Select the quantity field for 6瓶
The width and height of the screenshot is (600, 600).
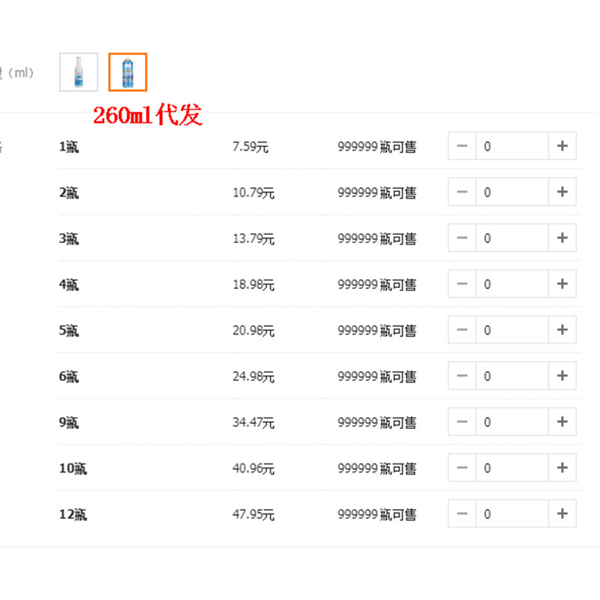click(x=512, y=376)
